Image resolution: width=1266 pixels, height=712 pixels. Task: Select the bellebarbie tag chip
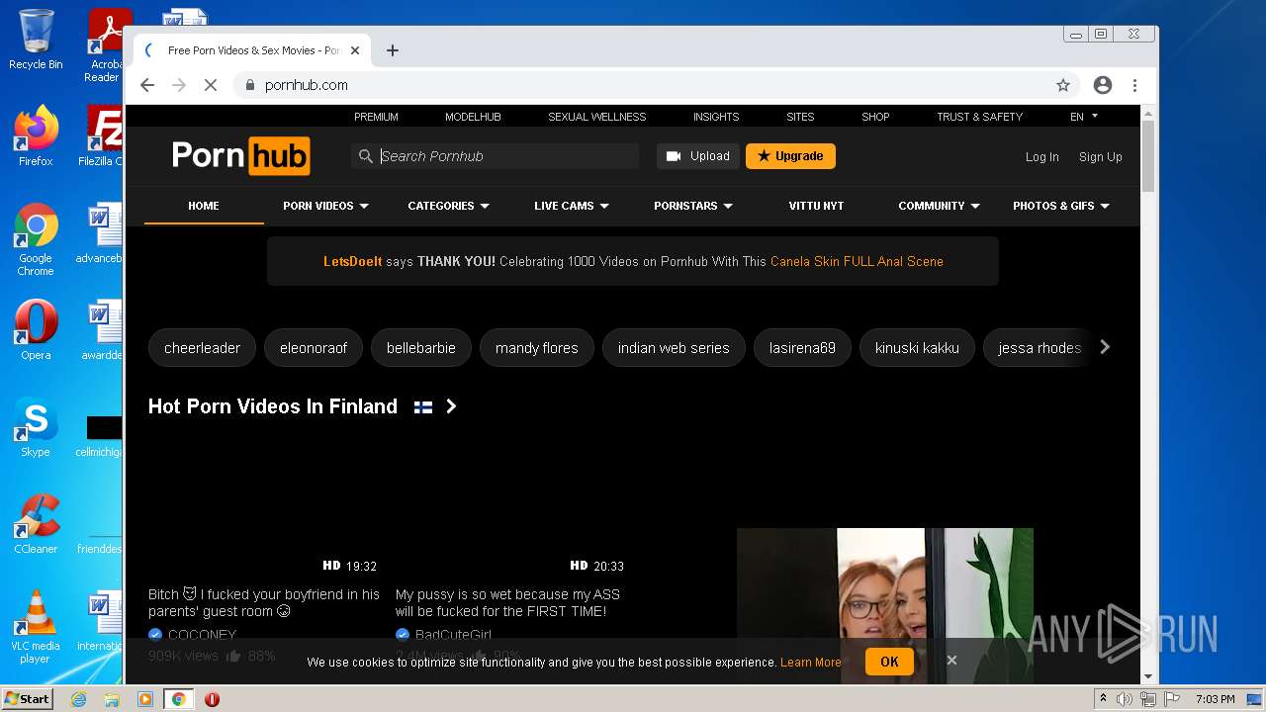[421, 348]
